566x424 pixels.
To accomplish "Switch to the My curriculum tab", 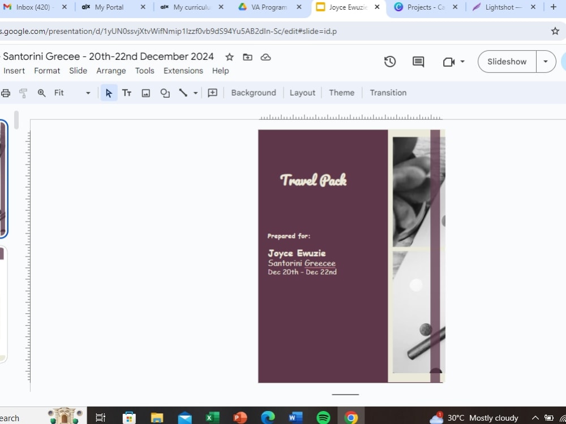I will [x=192, y=7].
